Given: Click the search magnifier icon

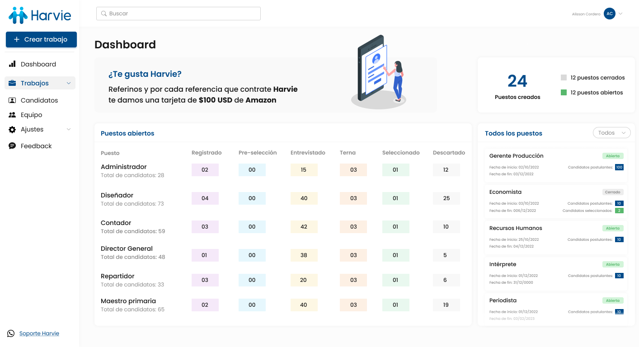Looking at the screenshot, I should pos(103,14).
